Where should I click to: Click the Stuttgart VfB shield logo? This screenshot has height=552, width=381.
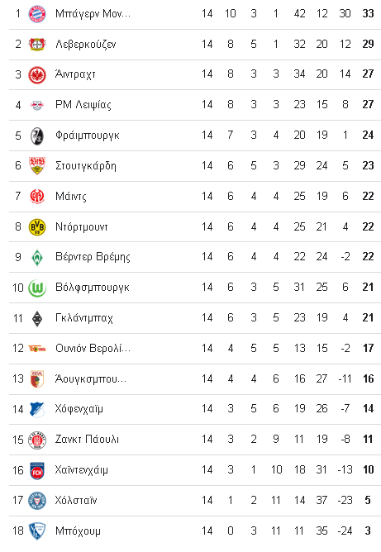coord(37,166)
